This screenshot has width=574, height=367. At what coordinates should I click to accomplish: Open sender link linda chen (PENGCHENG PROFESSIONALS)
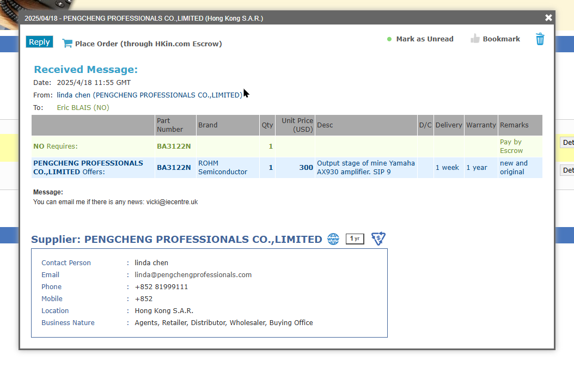[149, 95]
